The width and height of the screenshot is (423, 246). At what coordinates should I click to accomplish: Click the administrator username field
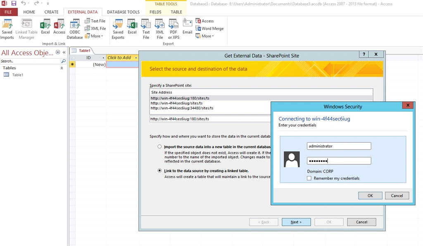click(x=339, y=146)
